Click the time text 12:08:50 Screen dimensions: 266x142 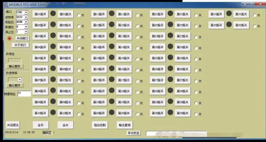pyautogui.click(x=29, y=132)
